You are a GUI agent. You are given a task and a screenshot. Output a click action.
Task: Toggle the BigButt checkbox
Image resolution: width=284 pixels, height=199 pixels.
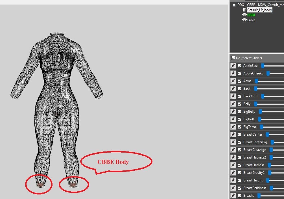(x=239, y=119)
